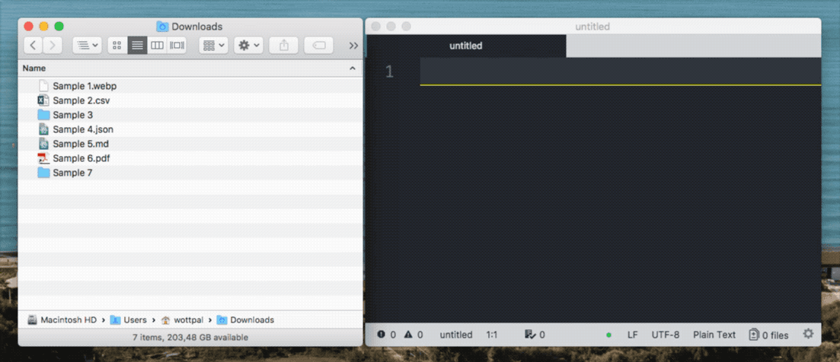Open the Arrange items dropdown
This screenshot has height=362, width=840.
point(213,46)
